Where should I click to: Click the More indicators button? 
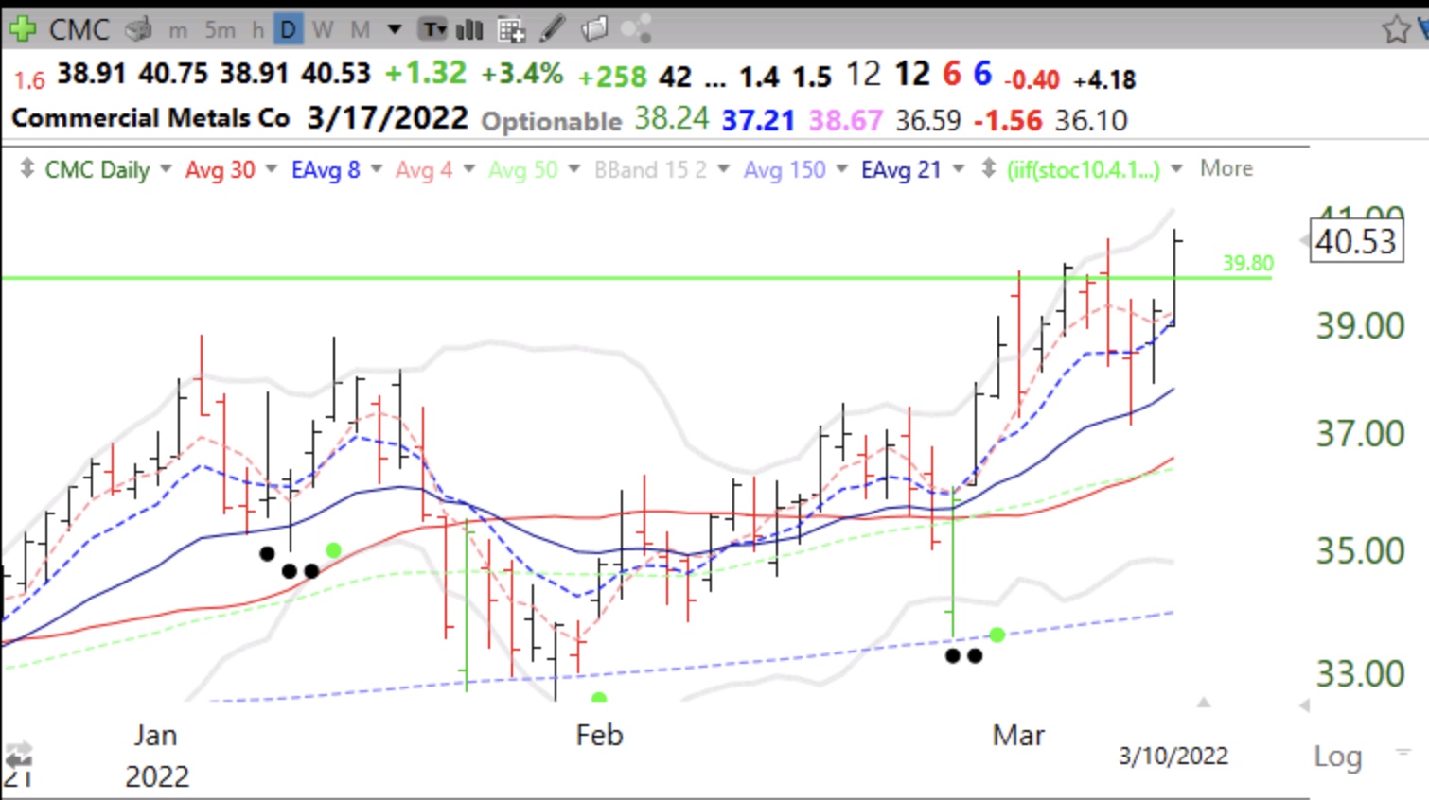(1226, 168)
